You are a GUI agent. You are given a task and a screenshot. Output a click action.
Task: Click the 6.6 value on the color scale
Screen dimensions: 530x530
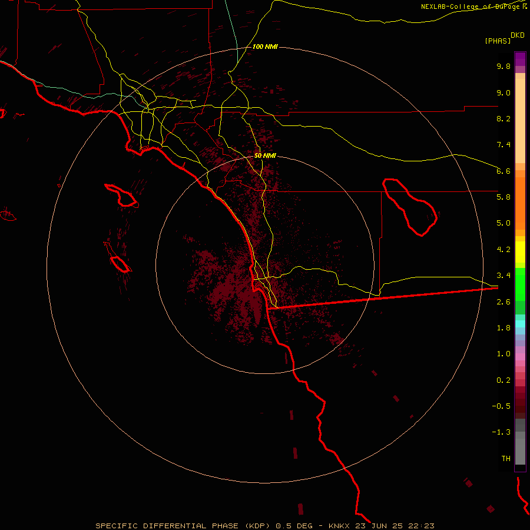coord(503,171)
